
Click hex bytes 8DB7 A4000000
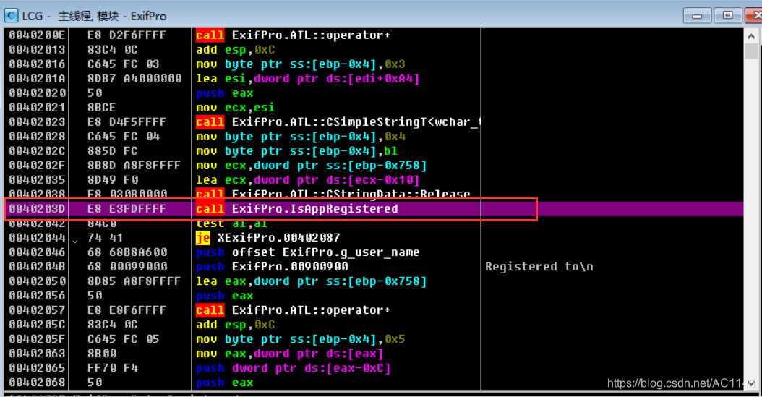pyautogui.click(x=134, y=79)
